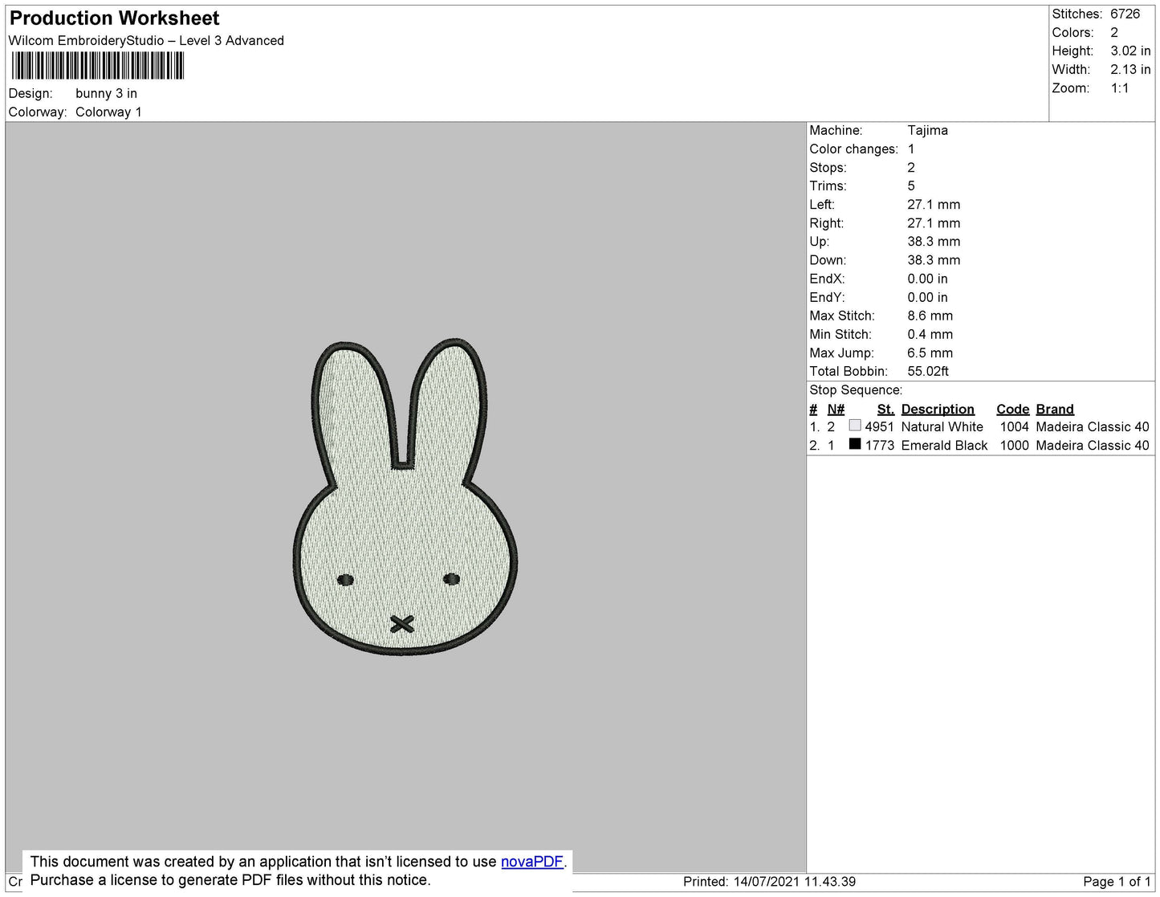Select the 'Emerald Black' description
This screenshot has height=897, width=1160.
[944, 446]
